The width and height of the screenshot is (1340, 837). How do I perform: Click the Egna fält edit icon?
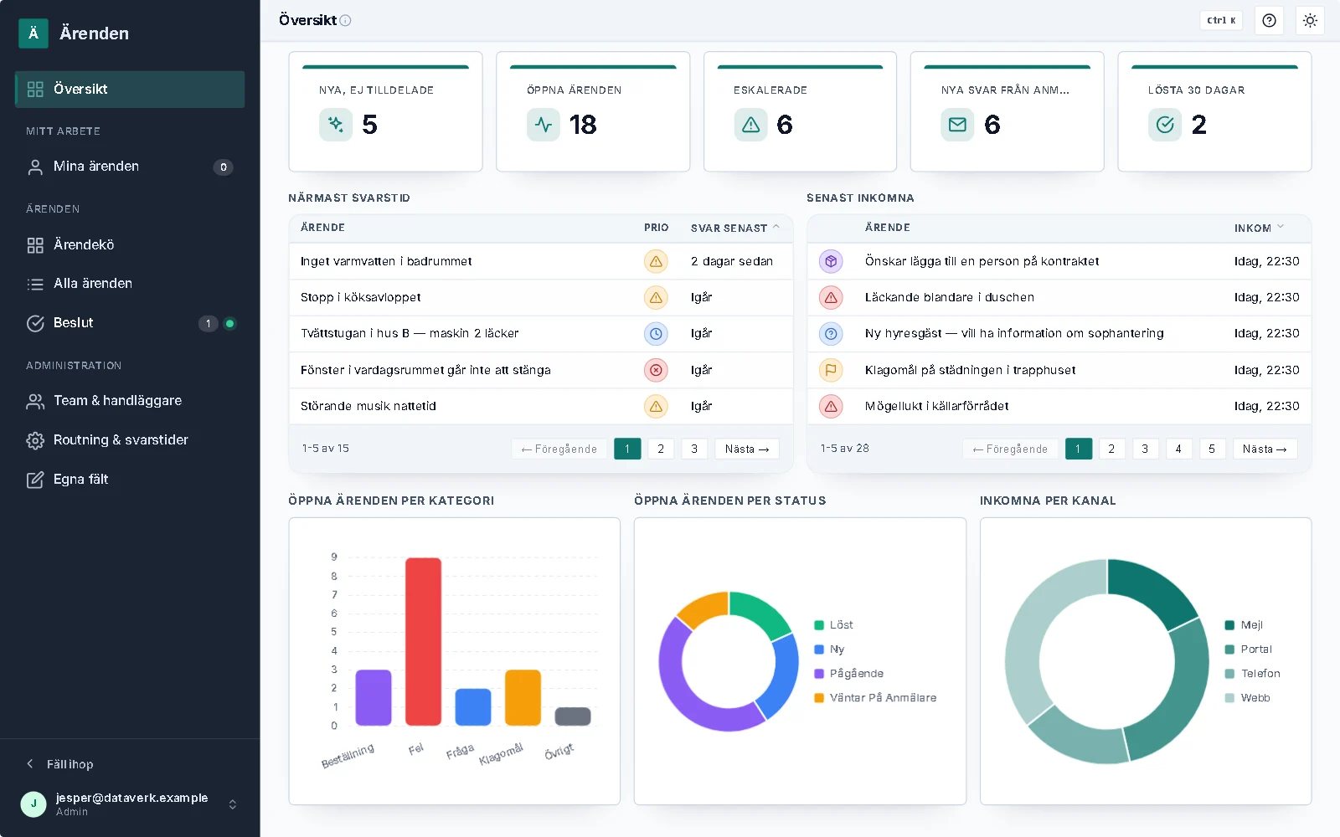tap(35, 480)
